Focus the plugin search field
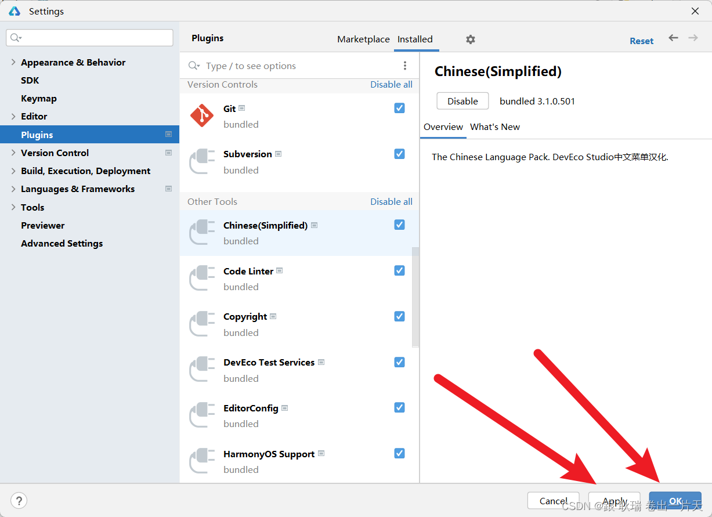 tap(299, 66)
